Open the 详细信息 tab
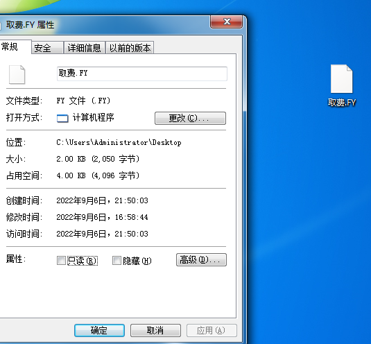Image resolution: width=371 pixels, height=344 pixels. coord(85,48)
